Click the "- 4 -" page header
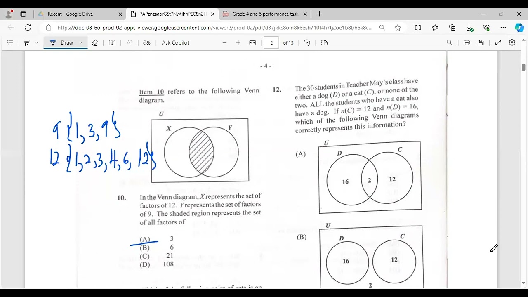The image size is (528, 297). click(x=266, y=66)
